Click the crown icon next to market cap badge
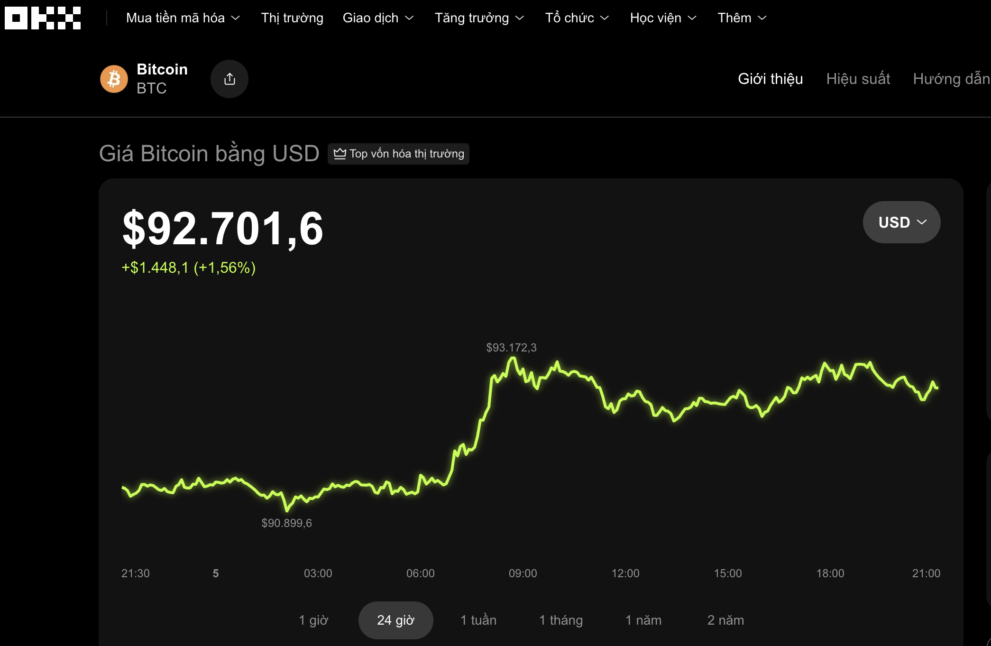 point(340,153)
